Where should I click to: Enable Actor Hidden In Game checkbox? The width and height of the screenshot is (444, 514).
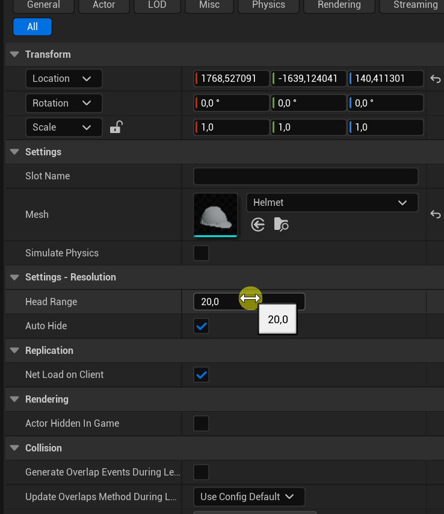click(202, 424)
